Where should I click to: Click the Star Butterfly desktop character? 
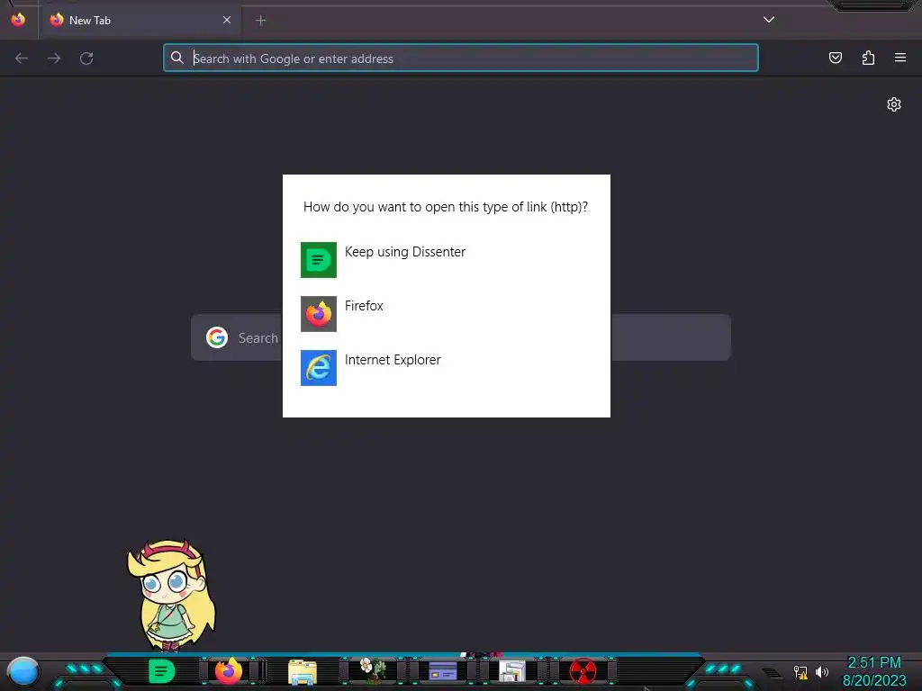coord(171,595)
